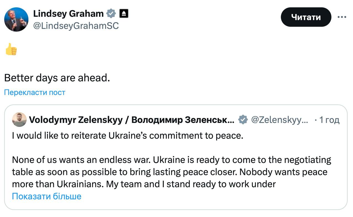Click the "None of us wants" paragraph
The width and height of the screenshot is (353, 217).
tap(171, 160)
